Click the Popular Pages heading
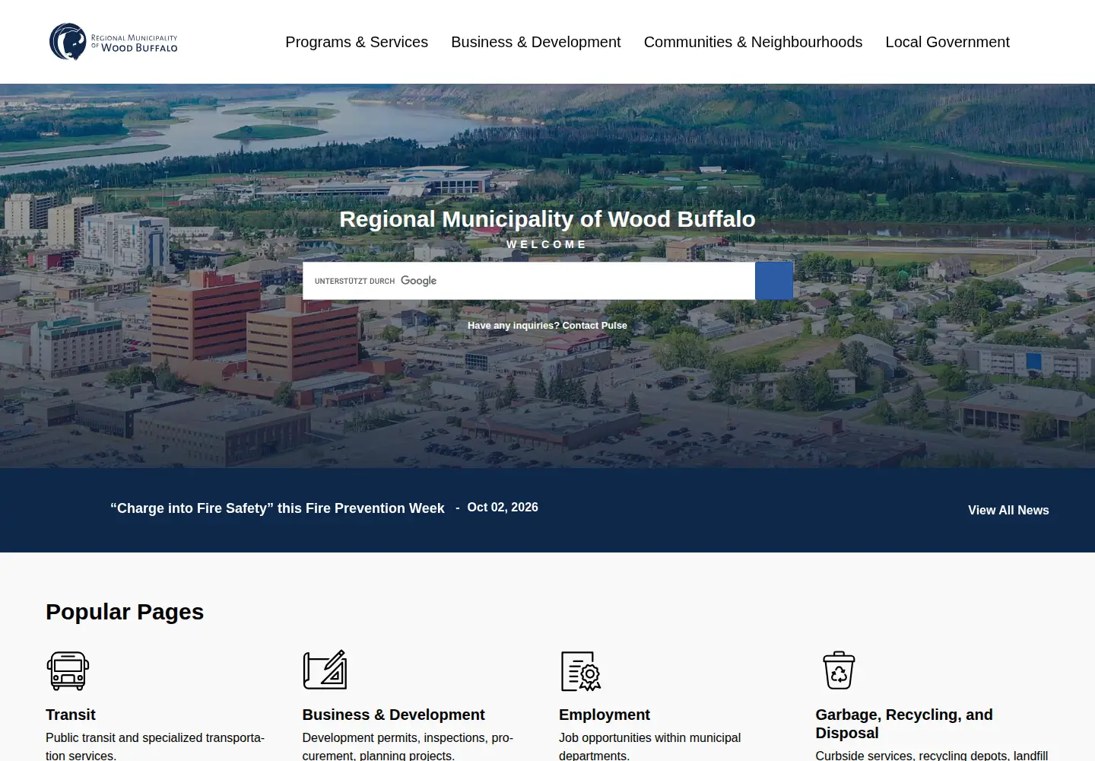The width and height of the screenshot is (1095, 761). click(125, 612)
